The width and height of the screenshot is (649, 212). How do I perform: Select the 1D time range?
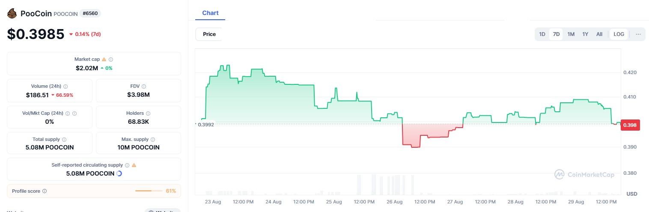click(x=542, y=34)
